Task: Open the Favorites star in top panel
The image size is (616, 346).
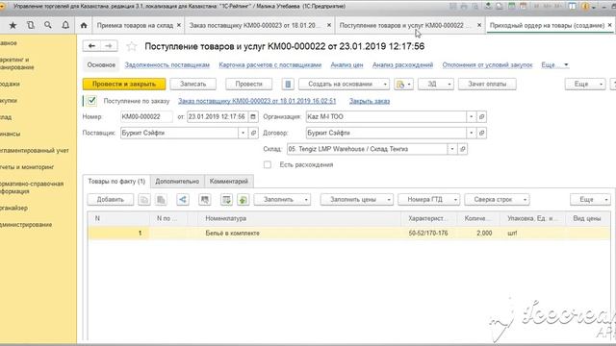Action: [13, 25]
